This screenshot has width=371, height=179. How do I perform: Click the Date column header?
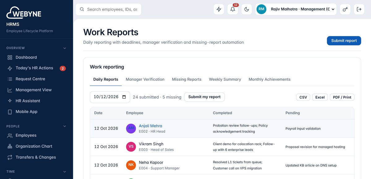[98, 113]
